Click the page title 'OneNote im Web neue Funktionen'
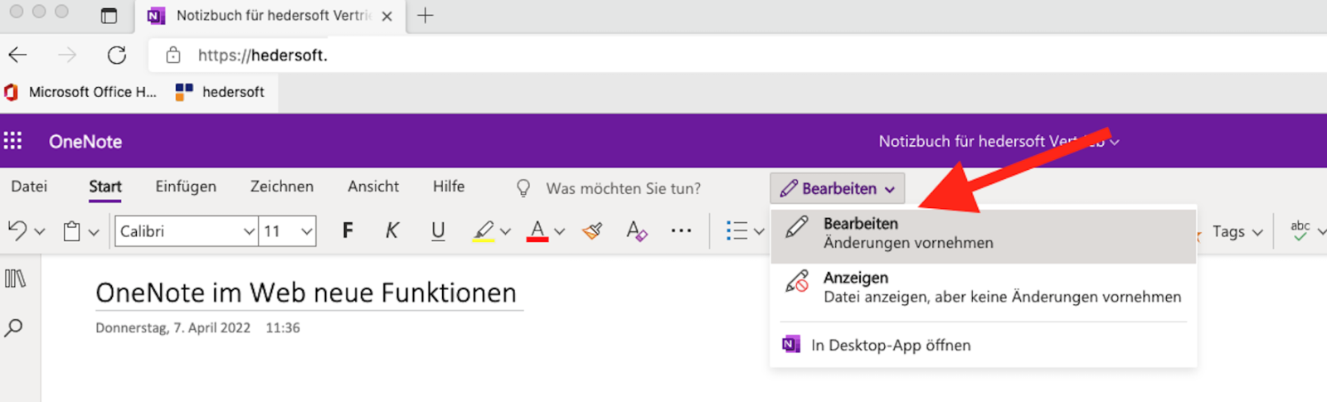Screen dimensions: 1327x402 click(x=306, y=293)
